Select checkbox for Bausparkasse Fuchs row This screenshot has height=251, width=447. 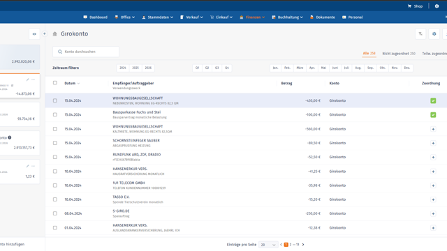[x=55, y=114]
